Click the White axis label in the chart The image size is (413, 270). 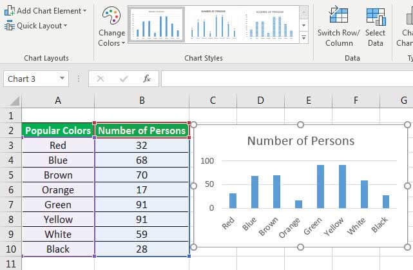click(x=356, y=226)
